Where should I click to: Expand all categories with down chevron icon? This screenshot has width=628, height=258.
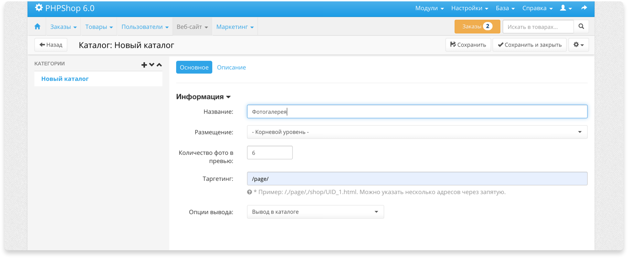[152, 65]
